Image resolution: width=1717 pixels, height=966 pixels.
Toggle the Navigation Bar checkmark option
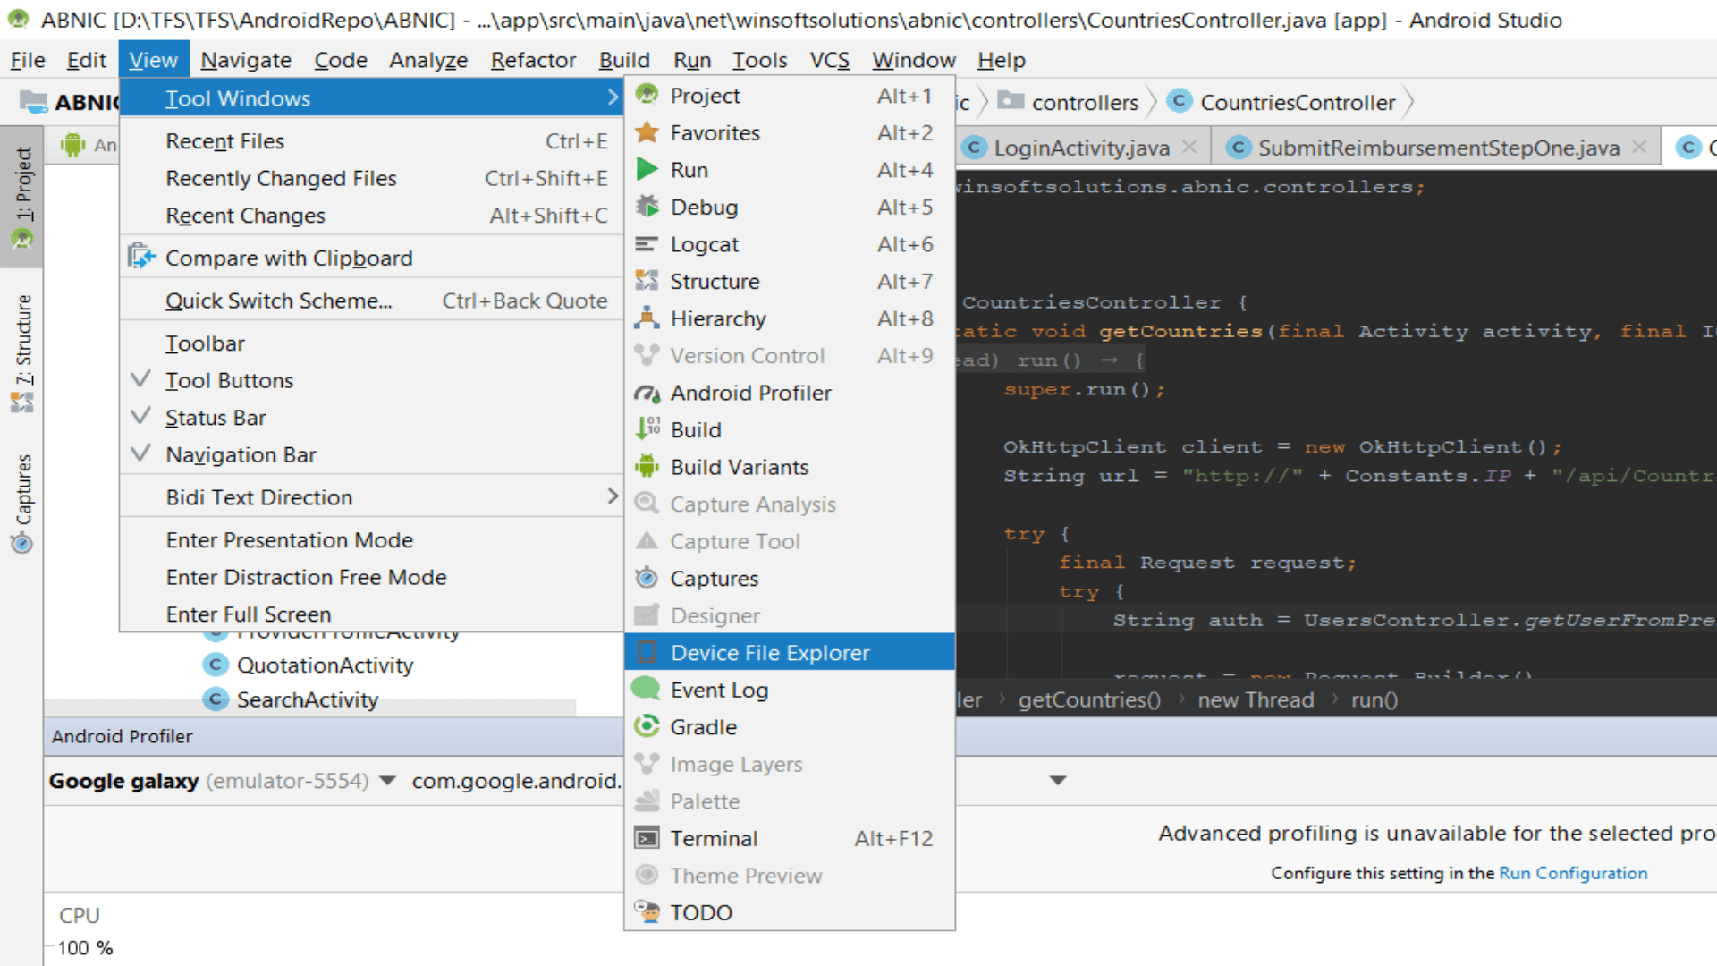(241, 454)
